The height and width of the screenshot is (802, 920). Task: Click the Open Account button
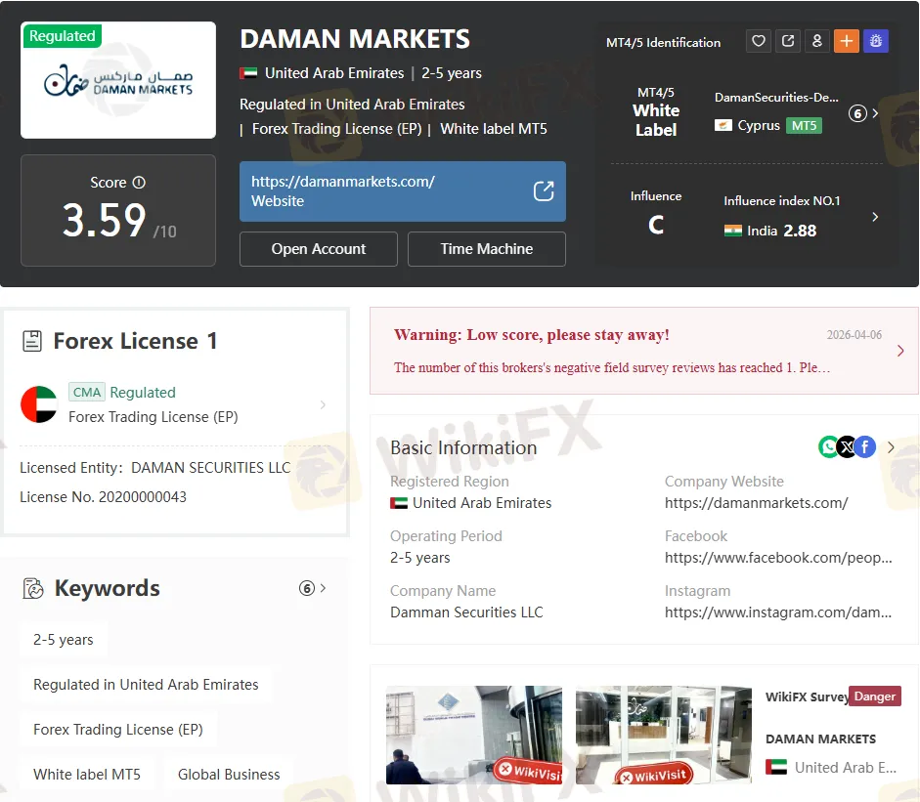coord(319,249)
